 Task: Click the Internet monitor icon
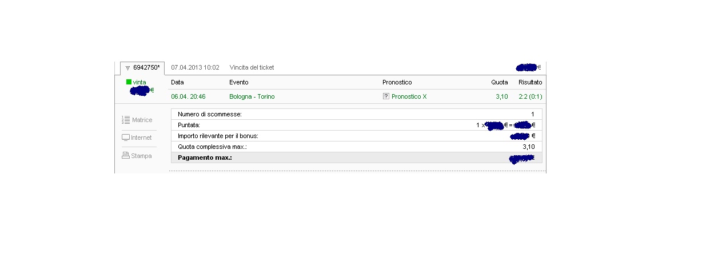pos(126,137)
